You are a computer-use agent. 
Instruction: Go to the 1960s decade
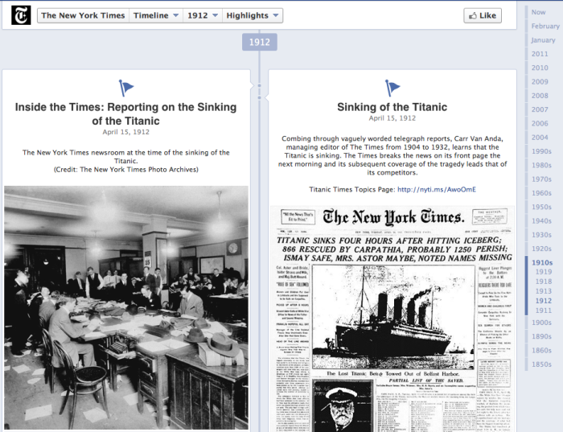[x=541, y=193]
